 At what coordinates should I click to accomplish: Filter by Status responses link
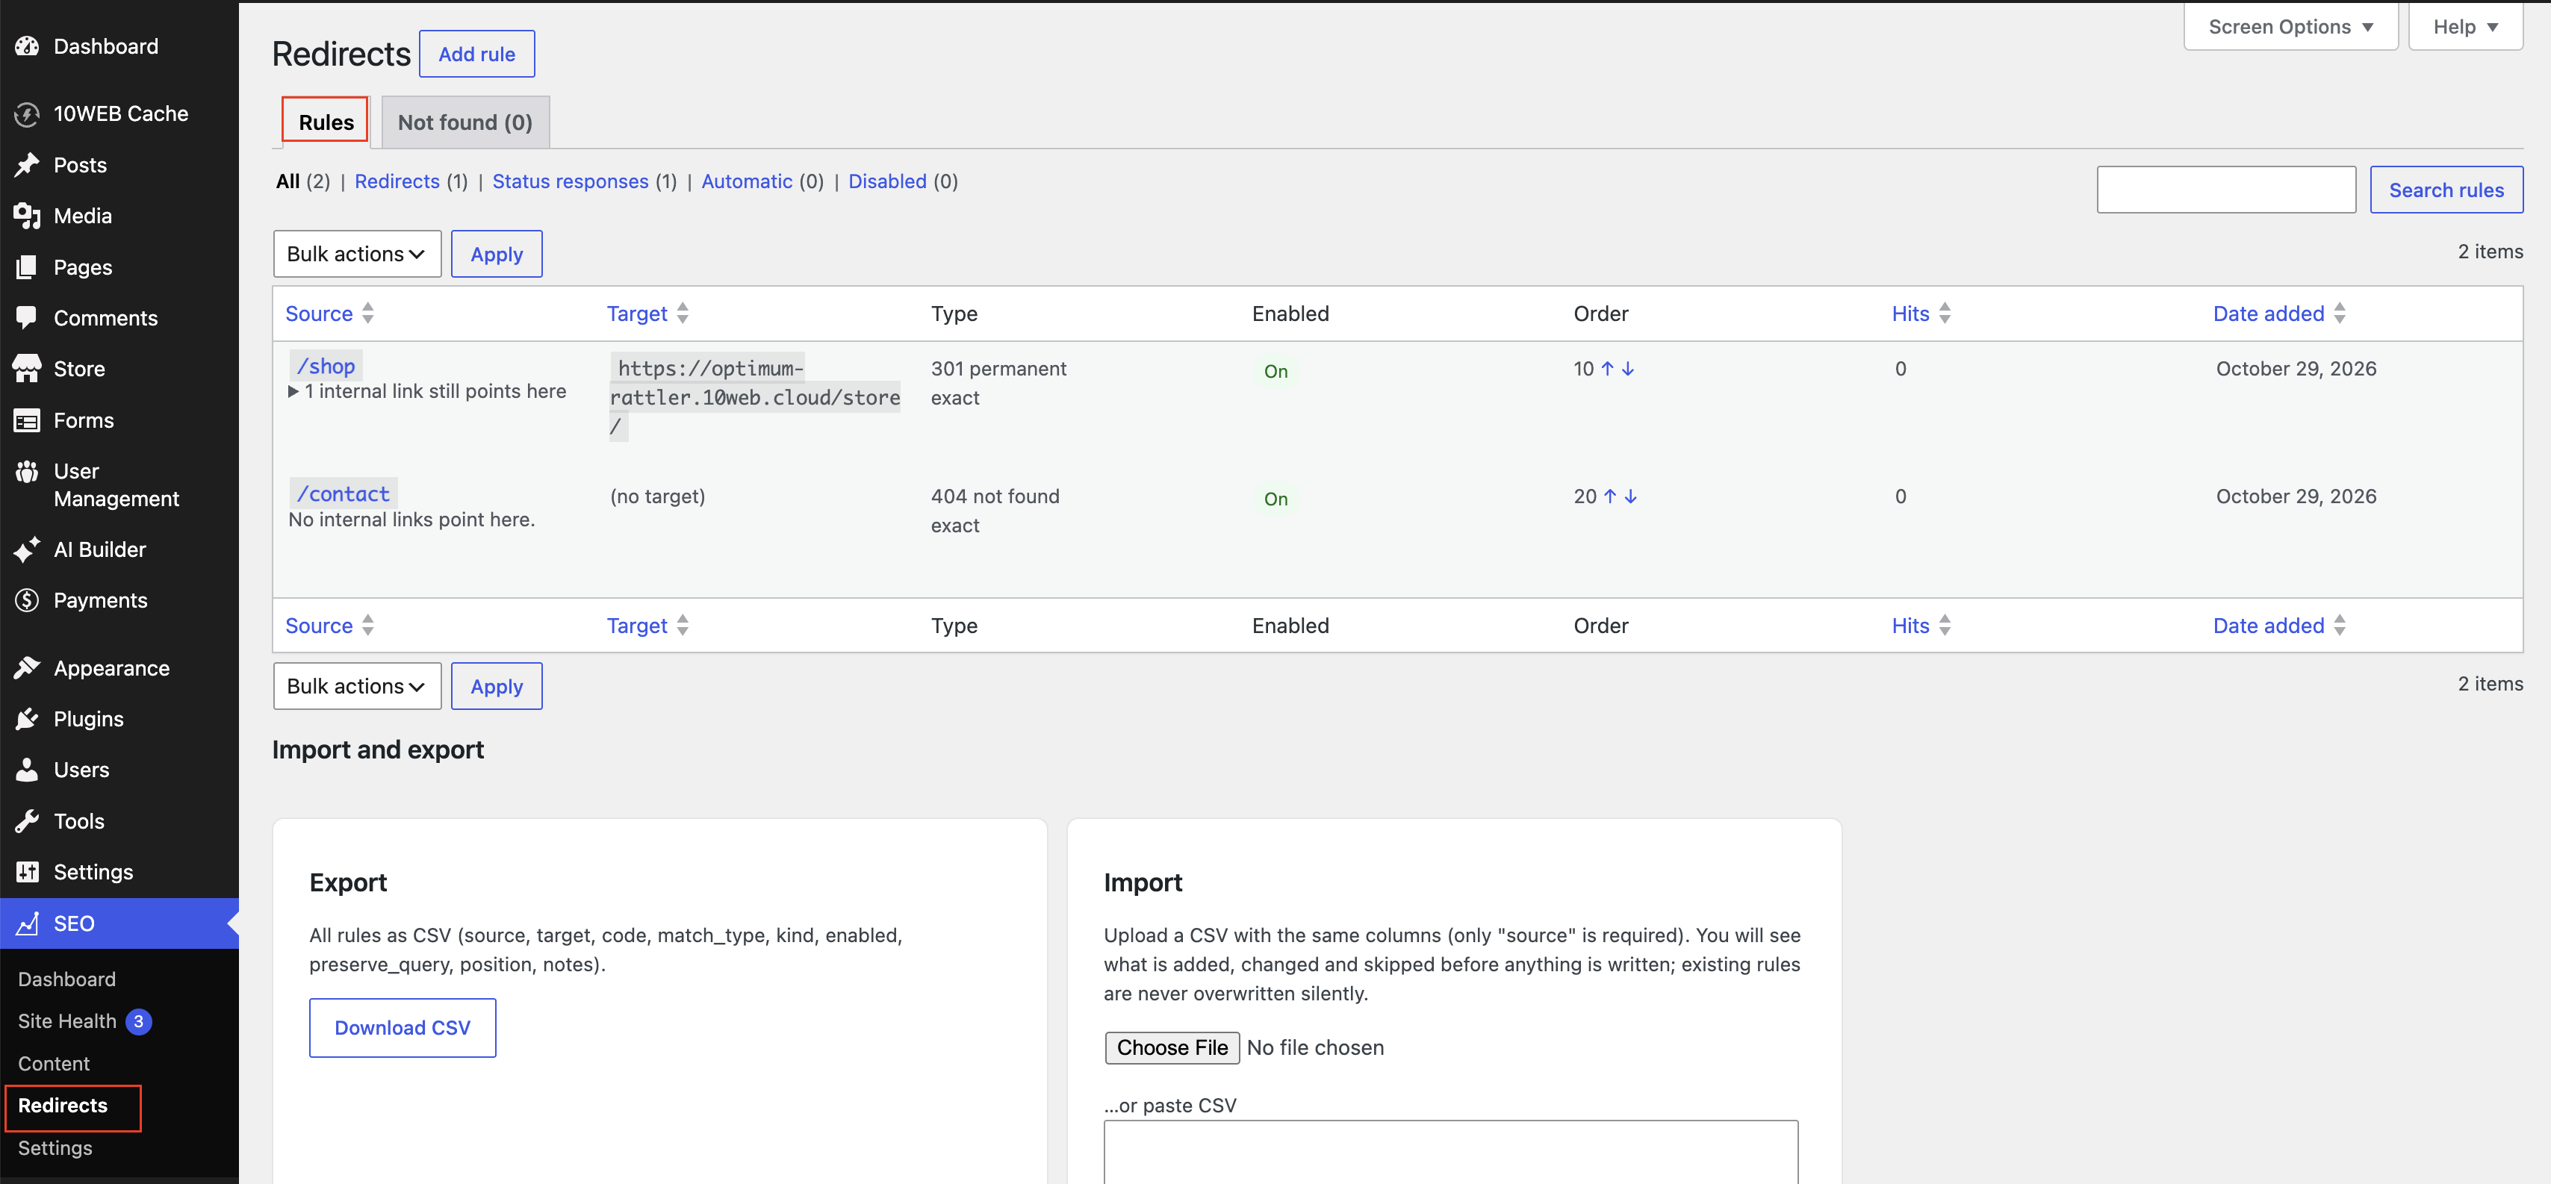571,181
